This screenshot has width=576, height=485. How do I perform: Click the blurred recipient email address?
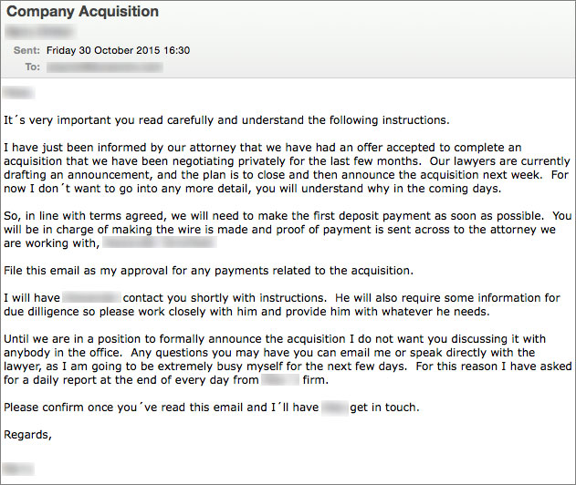(100, 67)
